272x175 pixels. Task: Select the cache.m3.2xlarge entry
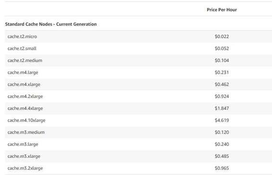pos(25,168)
